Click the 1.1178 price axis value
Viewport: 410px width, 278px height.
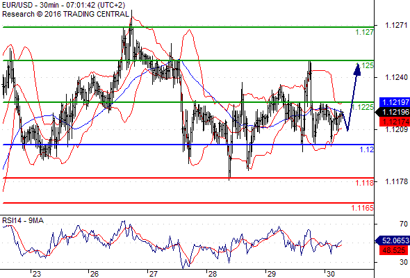tap(396, 181)
